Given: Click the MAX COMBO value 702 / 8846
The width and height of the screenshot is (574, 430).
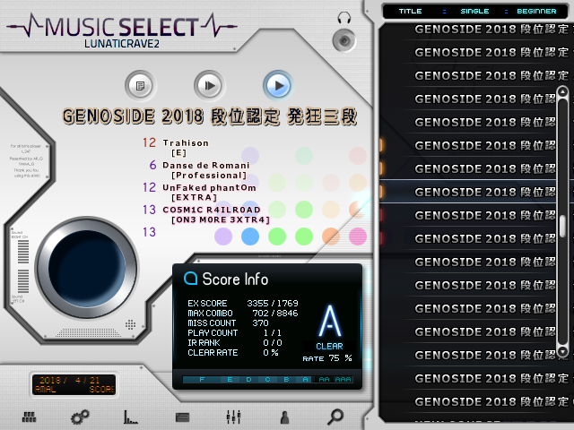Looking at the screenshot, I should tap(275, 314).
